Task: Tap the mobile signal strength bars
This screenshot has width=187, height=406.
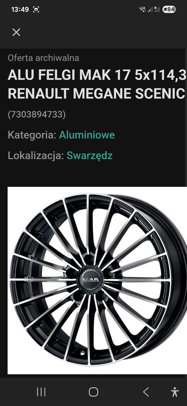Action: point(154,9)
